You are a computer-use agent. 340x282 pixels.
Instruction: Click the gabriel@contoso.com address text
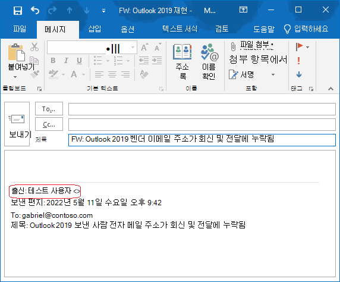point(57,215)
